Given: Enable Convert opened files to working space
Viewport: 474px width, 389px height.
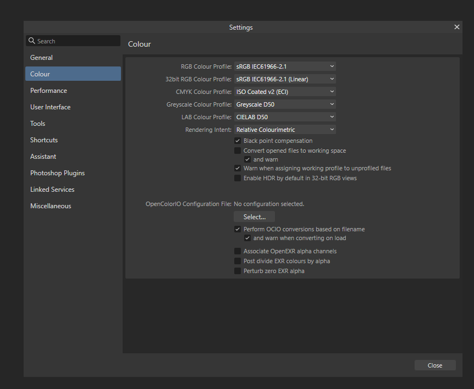Looking at the screenshot, I should coord(238,151).
